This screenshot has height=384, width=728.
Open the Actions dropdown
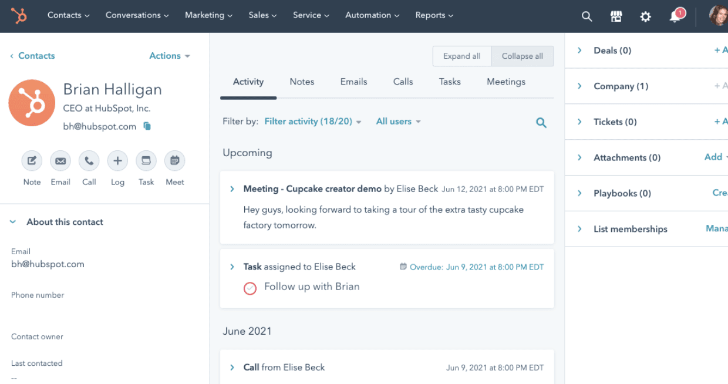(170, 56)
